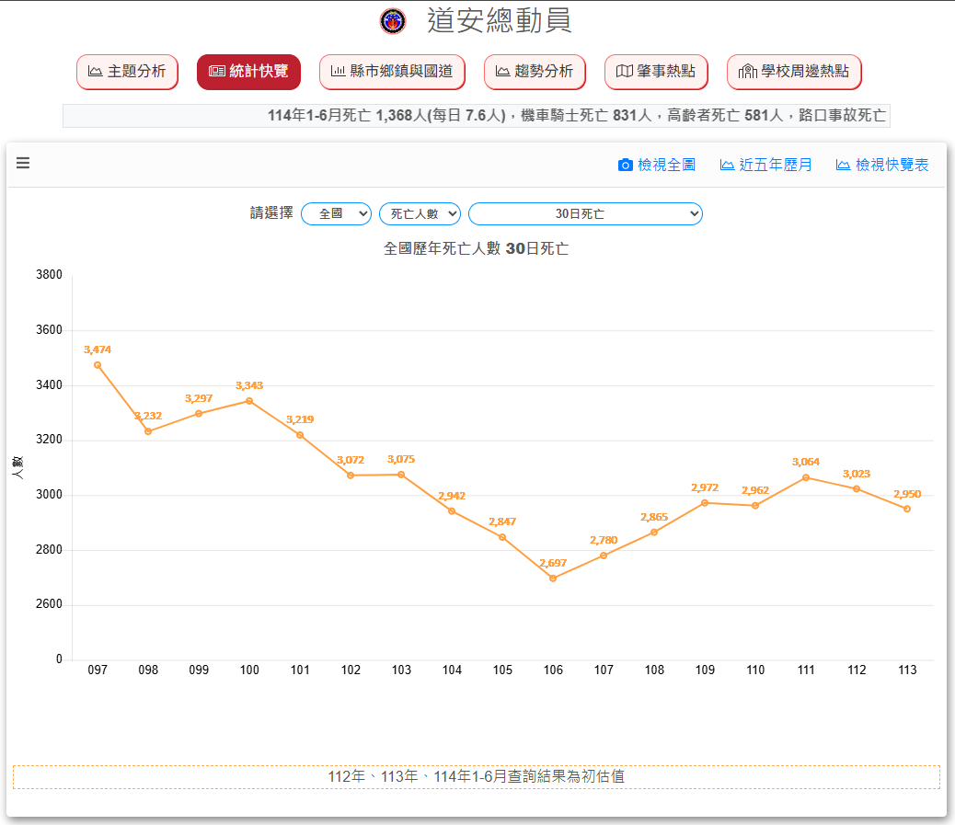Open the 主題分析 tab

click(x=127, y=72)
